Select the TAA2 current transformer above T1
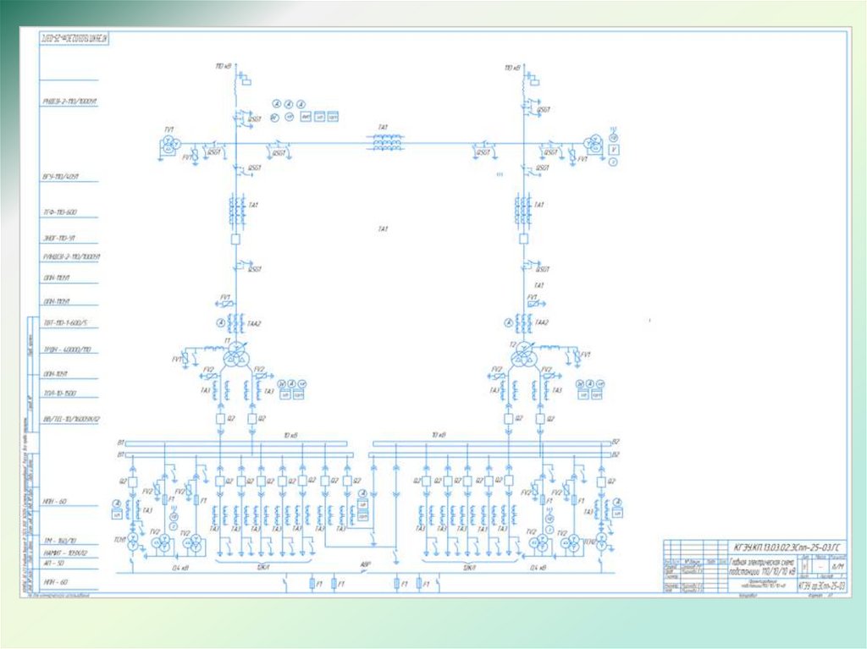Image resolution: width=867 pixels, height=649 pixels. pyautogui.click(x=236, y=322)
